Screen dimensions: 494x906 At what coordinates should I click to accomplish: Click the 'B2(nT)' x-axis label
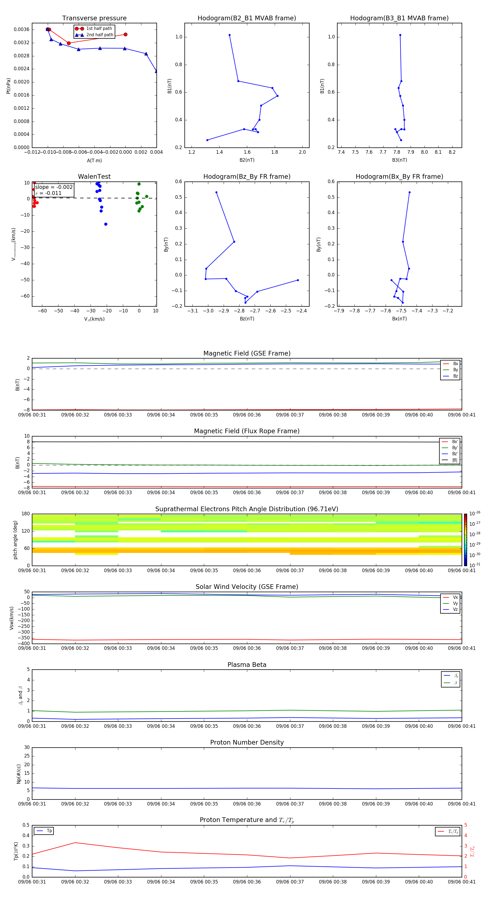[247, 160]
